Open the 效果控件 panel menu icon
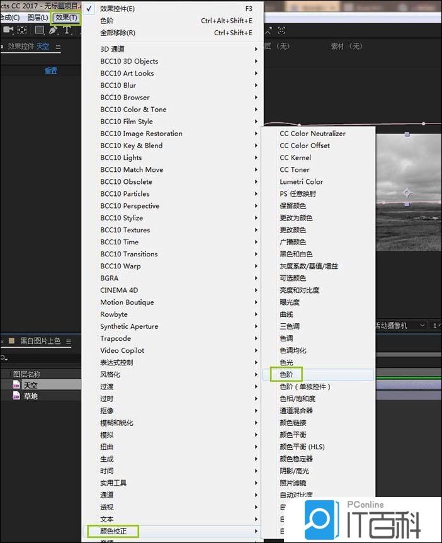The image size is (442, 543). (58, 47)
